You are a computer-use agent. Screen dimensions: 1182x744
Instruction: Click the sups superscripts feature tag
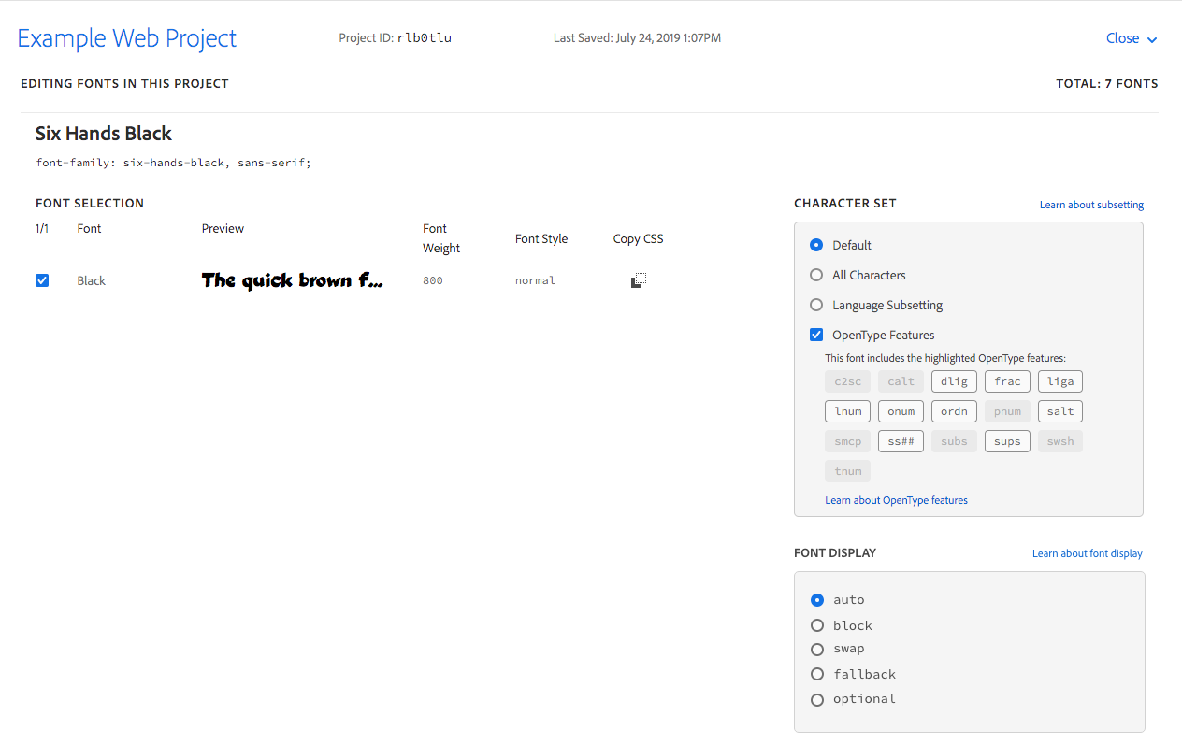[x=1007, y=440]
